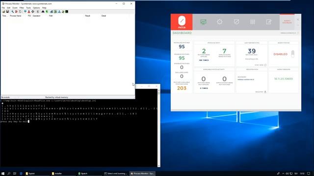Screen dimensions: 314x176
Task: Toggle event capture with the magnifier icon
Action: click(12, 12)
